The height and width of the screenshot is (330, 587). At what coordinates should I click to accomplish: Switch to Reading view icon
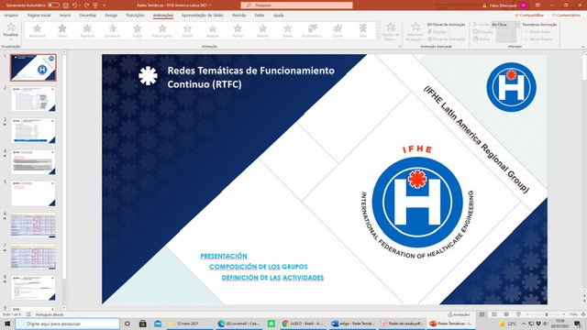pyautogui.click(x=506, y=314)
